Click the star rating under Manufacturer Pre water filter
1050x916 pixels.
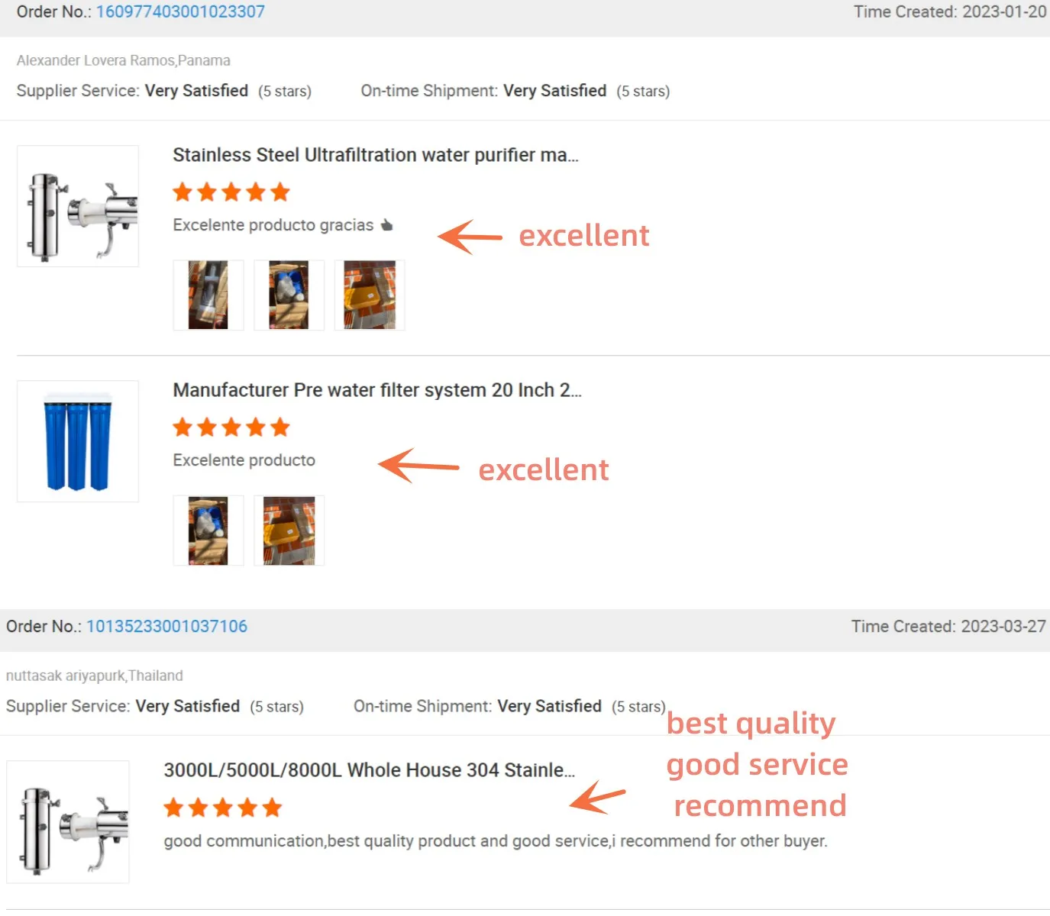[231, 427]
